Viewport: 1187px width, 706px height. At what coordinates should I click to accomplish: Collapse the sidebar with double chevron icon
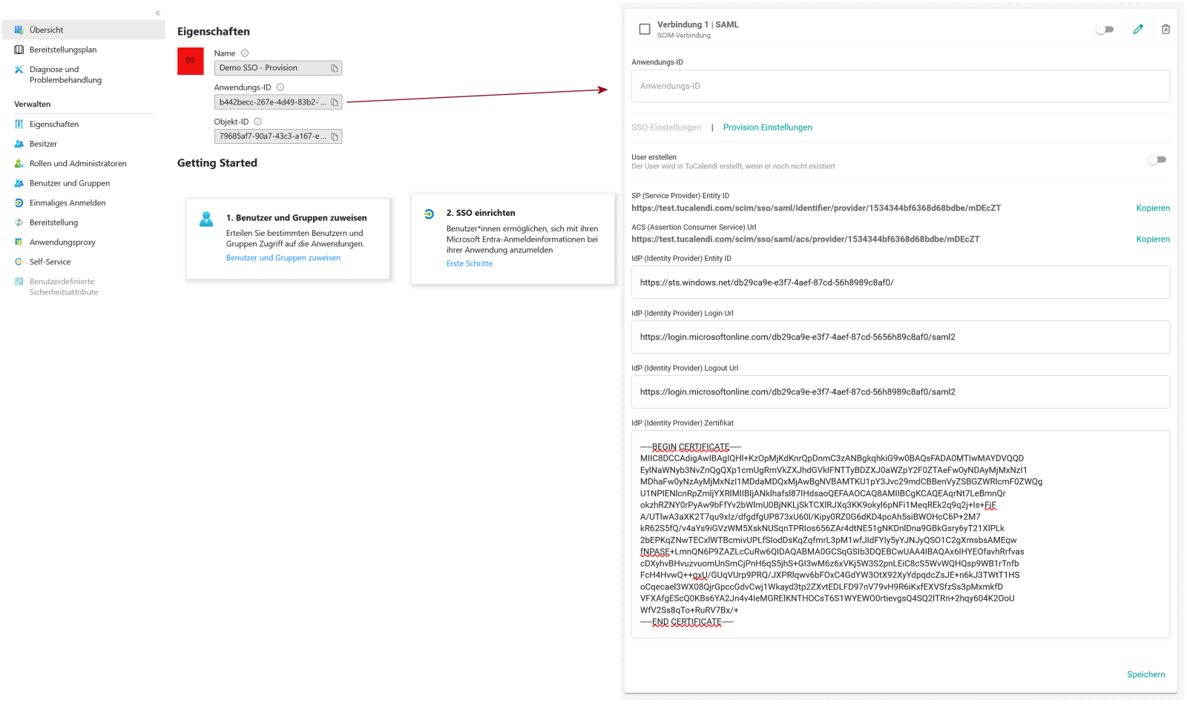click(157, 13)
